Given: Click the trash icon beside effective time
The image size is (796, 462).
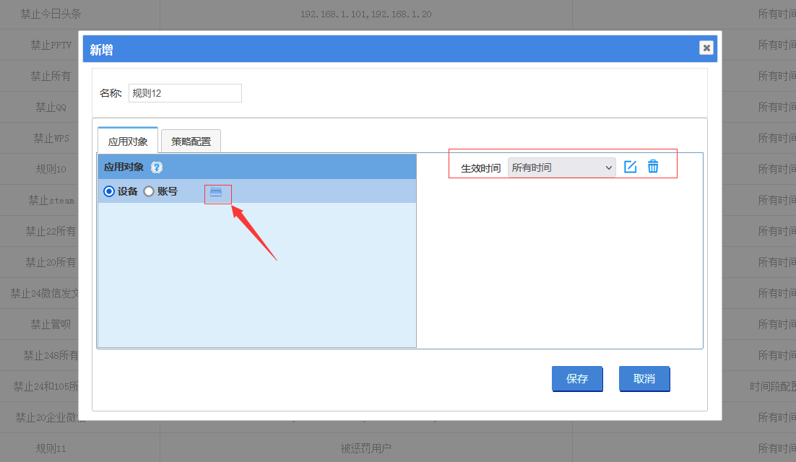Looking at the screenshot, I should click(653, 167).
